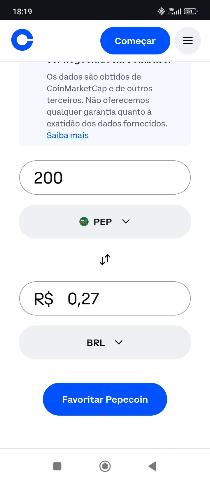The height and width of the screenshot is (480, 210).
Task: Tap the Bluetooth status bar icon
Action: (x=161, y=11)
